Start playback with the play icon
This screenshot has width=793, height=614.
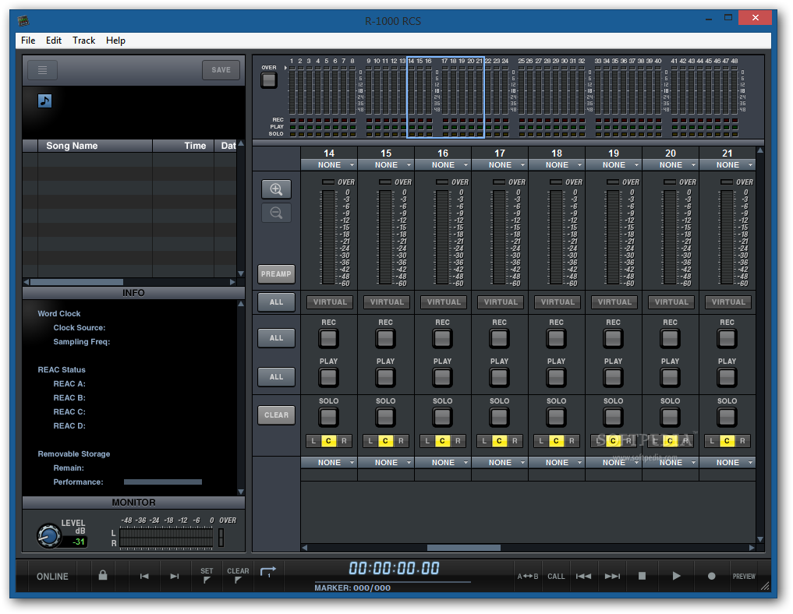tap(676, 576)
